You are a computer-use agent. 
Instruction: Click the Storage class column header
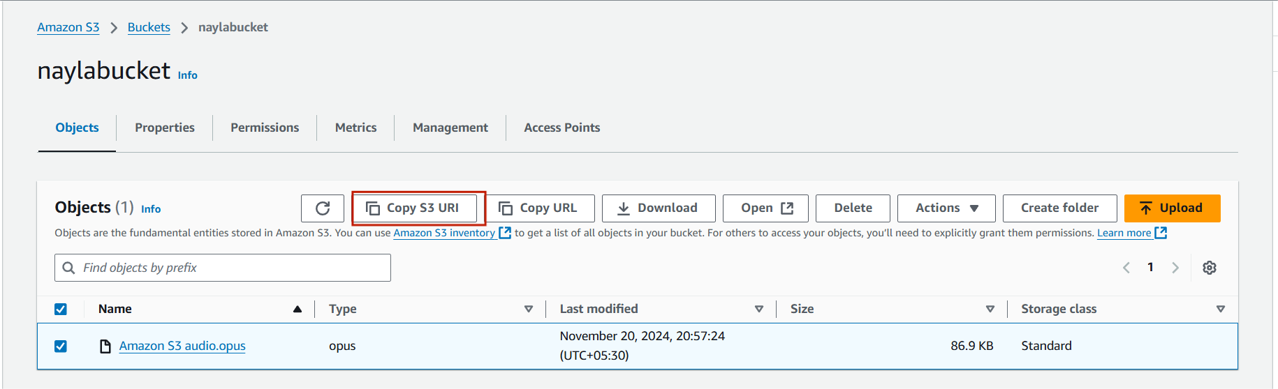1059,309
